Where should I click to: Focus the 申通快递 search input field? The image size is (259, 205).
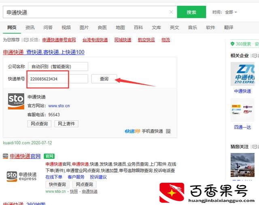90,12
